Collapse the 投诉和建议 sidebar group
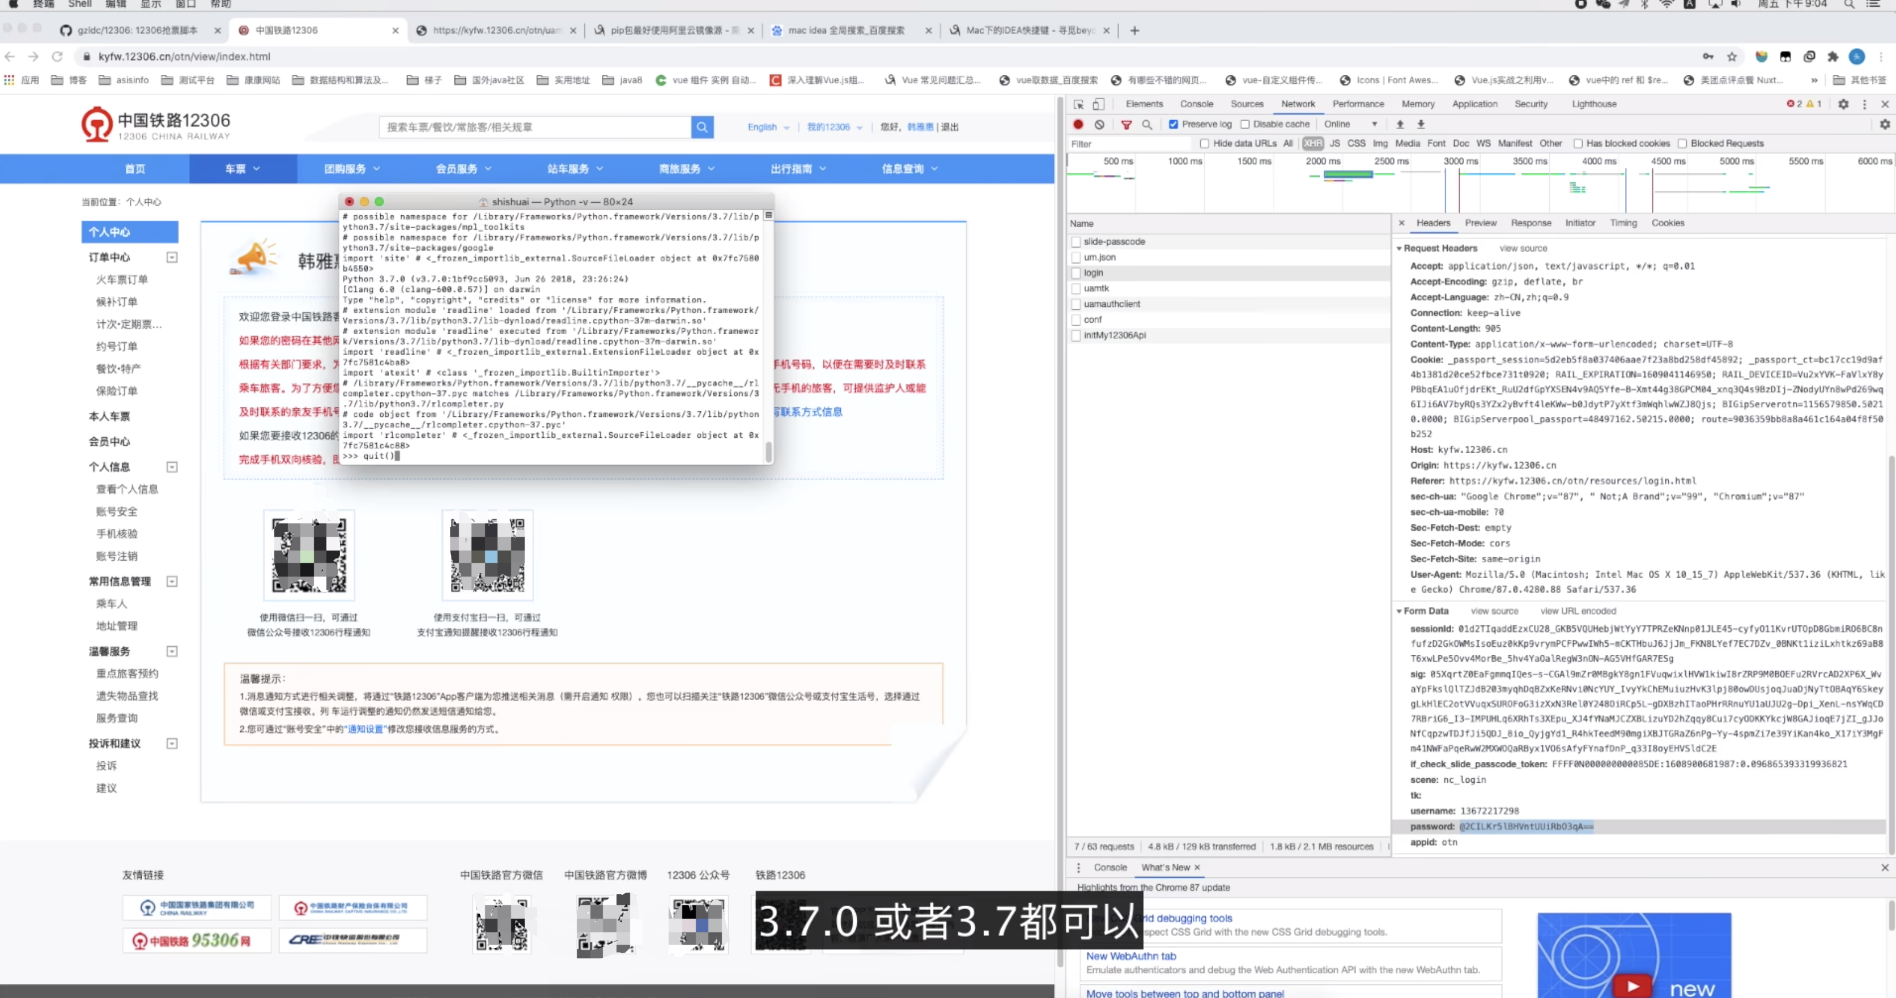Image resolution: width=1896 pixels, height=998 pixels. click(x=172, y=744)
